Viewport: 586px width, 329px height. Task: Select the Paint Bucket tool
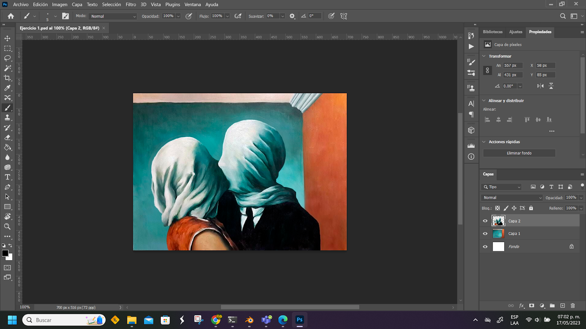point(7,147)
